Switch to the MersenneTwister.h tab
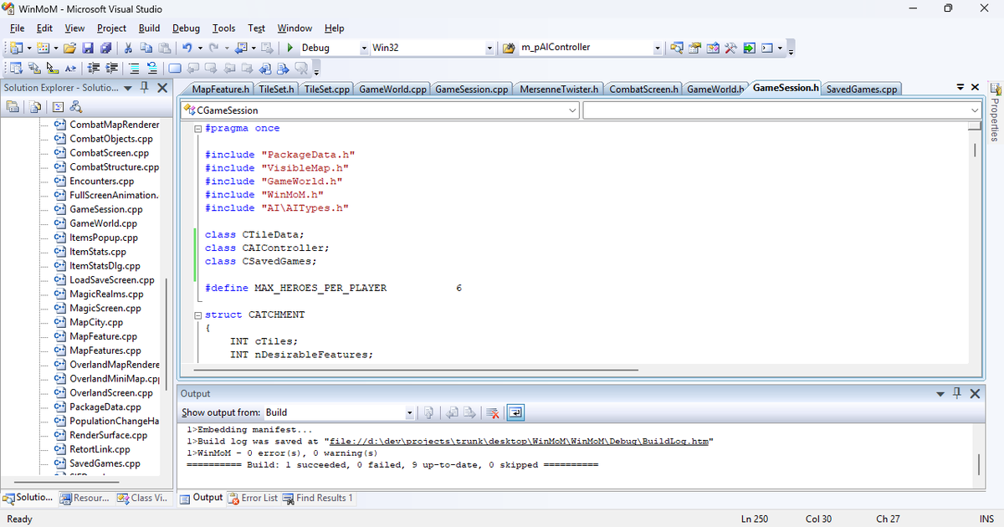Screen dimensions: 1004x527 [559, 90]
